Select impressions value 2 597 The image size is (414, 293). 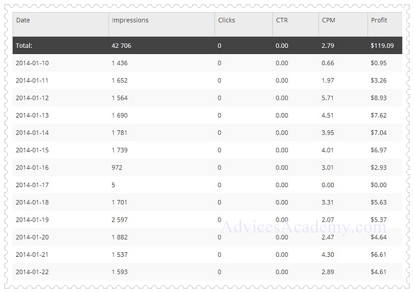120,219
